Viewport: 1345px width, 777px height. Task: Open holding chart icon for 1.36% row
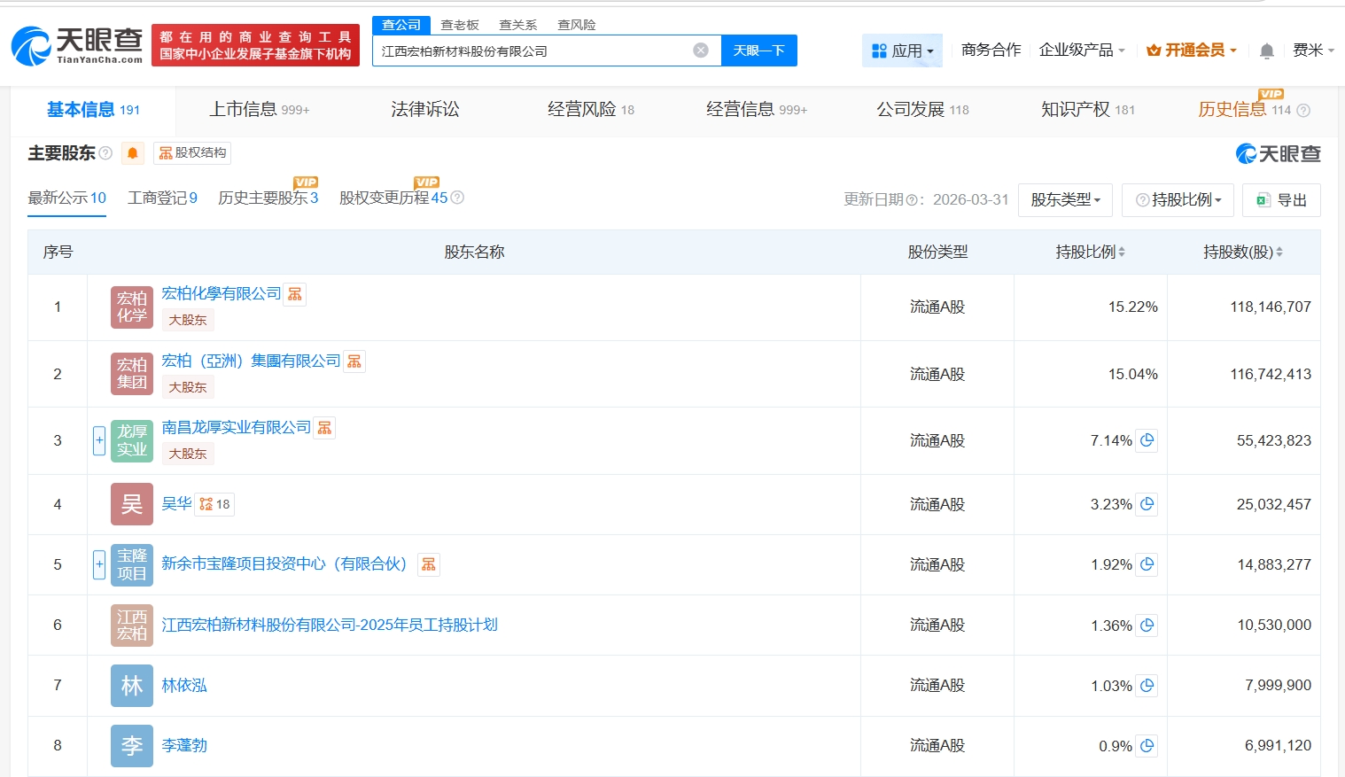tap(1147, 625)
